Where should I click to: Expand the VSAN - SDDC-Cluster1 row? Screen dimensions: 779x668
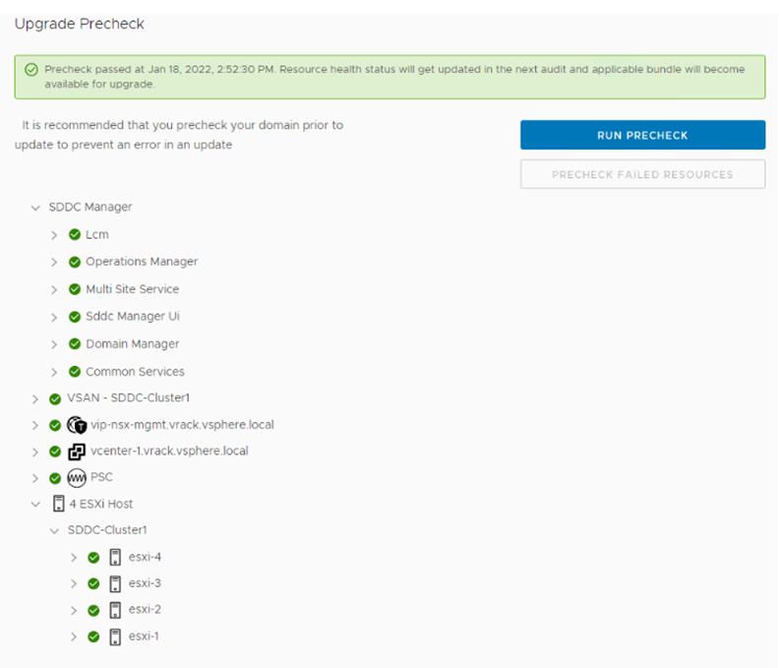point(36,398)
